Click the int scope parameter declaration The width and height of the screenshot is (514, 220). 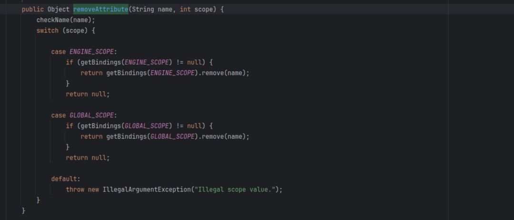(196, 10)
